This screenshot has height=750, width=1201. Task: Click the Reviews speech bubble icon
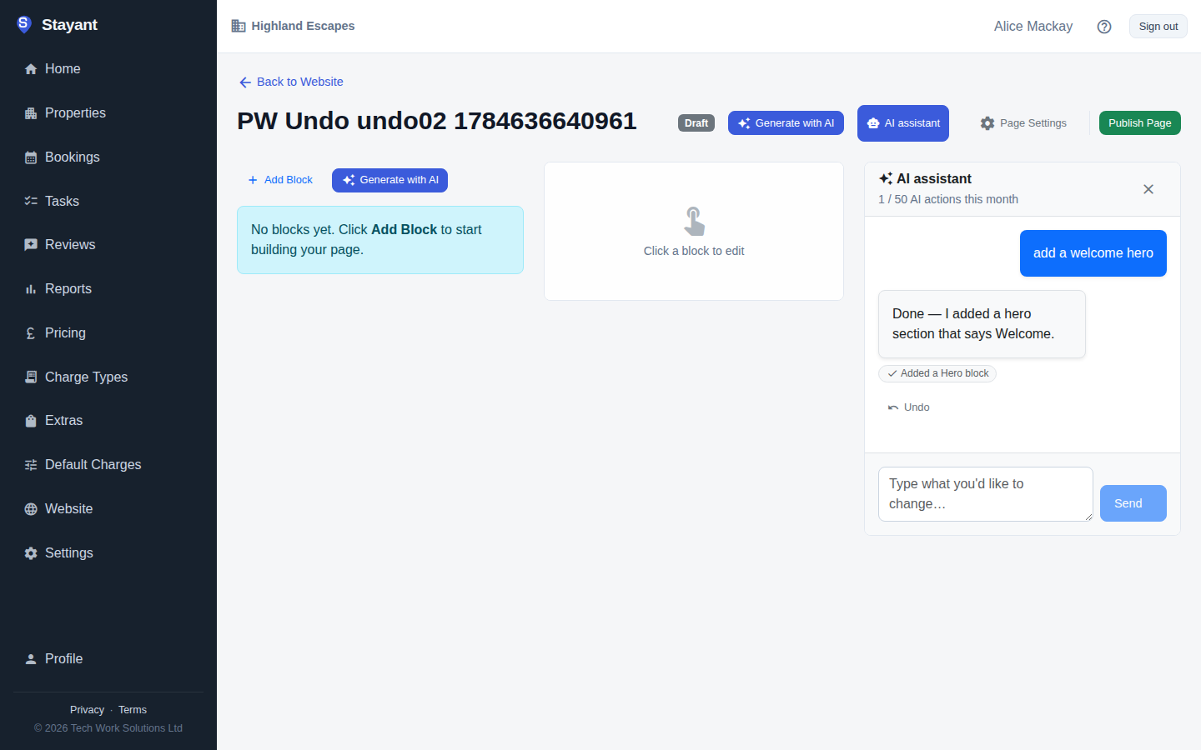tap(31, 245)
